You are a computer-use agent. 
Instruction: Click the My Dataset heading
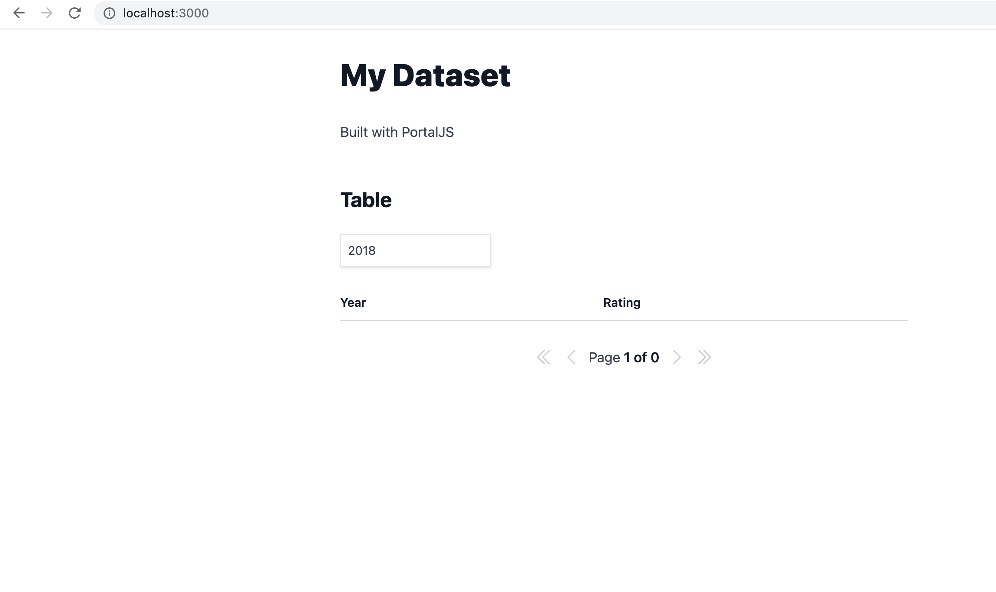tap(425, 75)
